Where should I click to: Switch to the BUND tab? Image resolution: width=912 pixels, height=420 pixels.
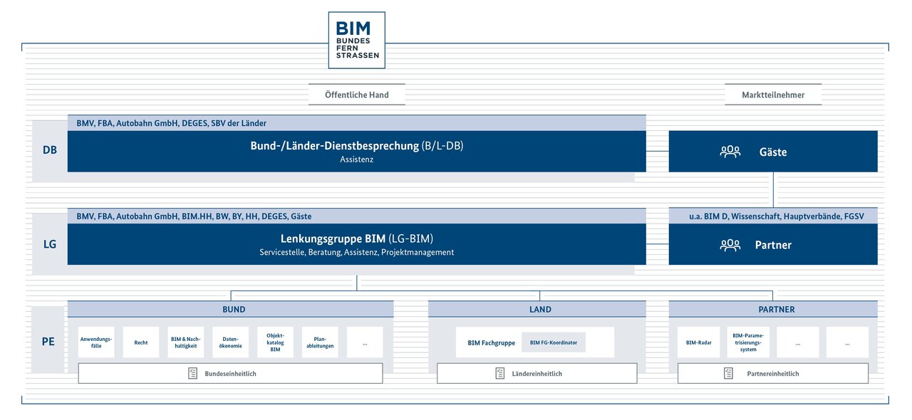[233, 309]
